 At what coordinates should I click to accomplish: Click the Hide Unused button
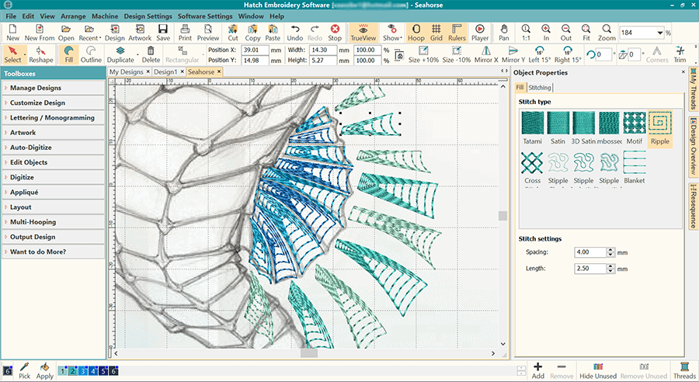coord(597,370)
